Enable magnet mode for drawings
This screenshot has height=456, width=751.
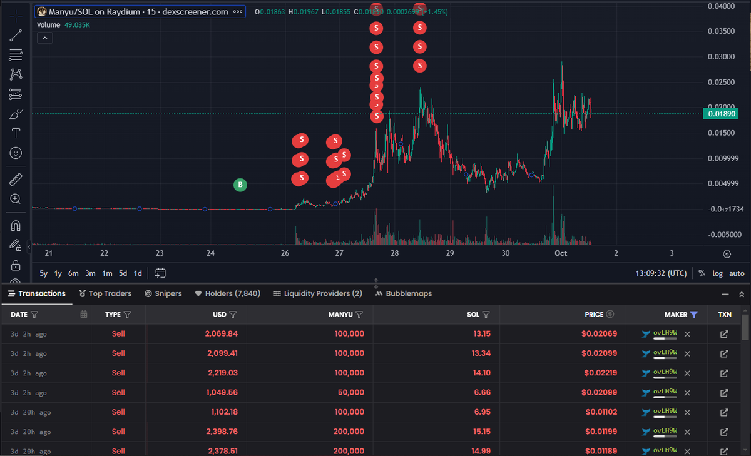pos(15,225)
